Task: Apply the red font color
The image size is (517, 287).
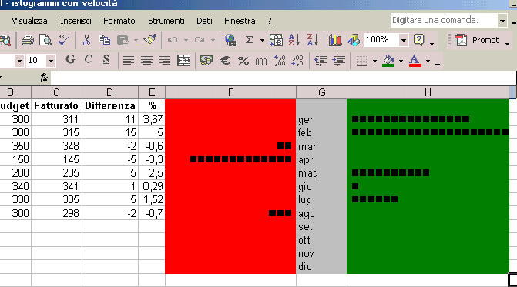Action: pyautogui.click(x=415, y=61)
